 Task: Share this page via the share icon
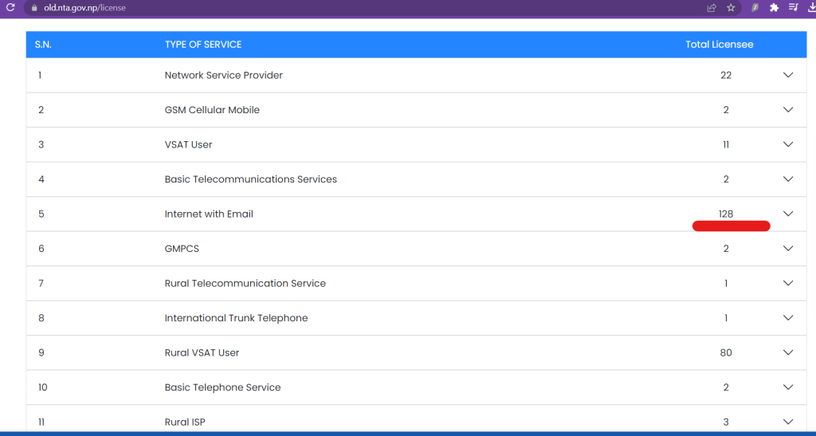(x=712, y=8)
